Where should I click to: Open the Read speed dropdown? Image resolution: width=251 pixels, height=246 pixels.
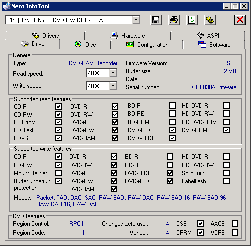tap(113, 73)
